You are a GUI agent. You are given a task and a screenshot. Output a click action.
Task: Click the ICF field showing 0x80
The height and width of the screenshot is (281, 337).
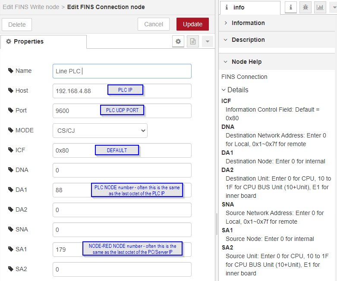pyautogui.click(x=122, y=150)
